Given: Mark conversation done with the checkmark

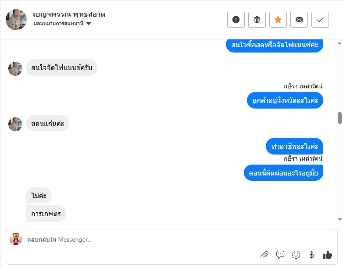Looking at the screenshot, I should 320,20.
